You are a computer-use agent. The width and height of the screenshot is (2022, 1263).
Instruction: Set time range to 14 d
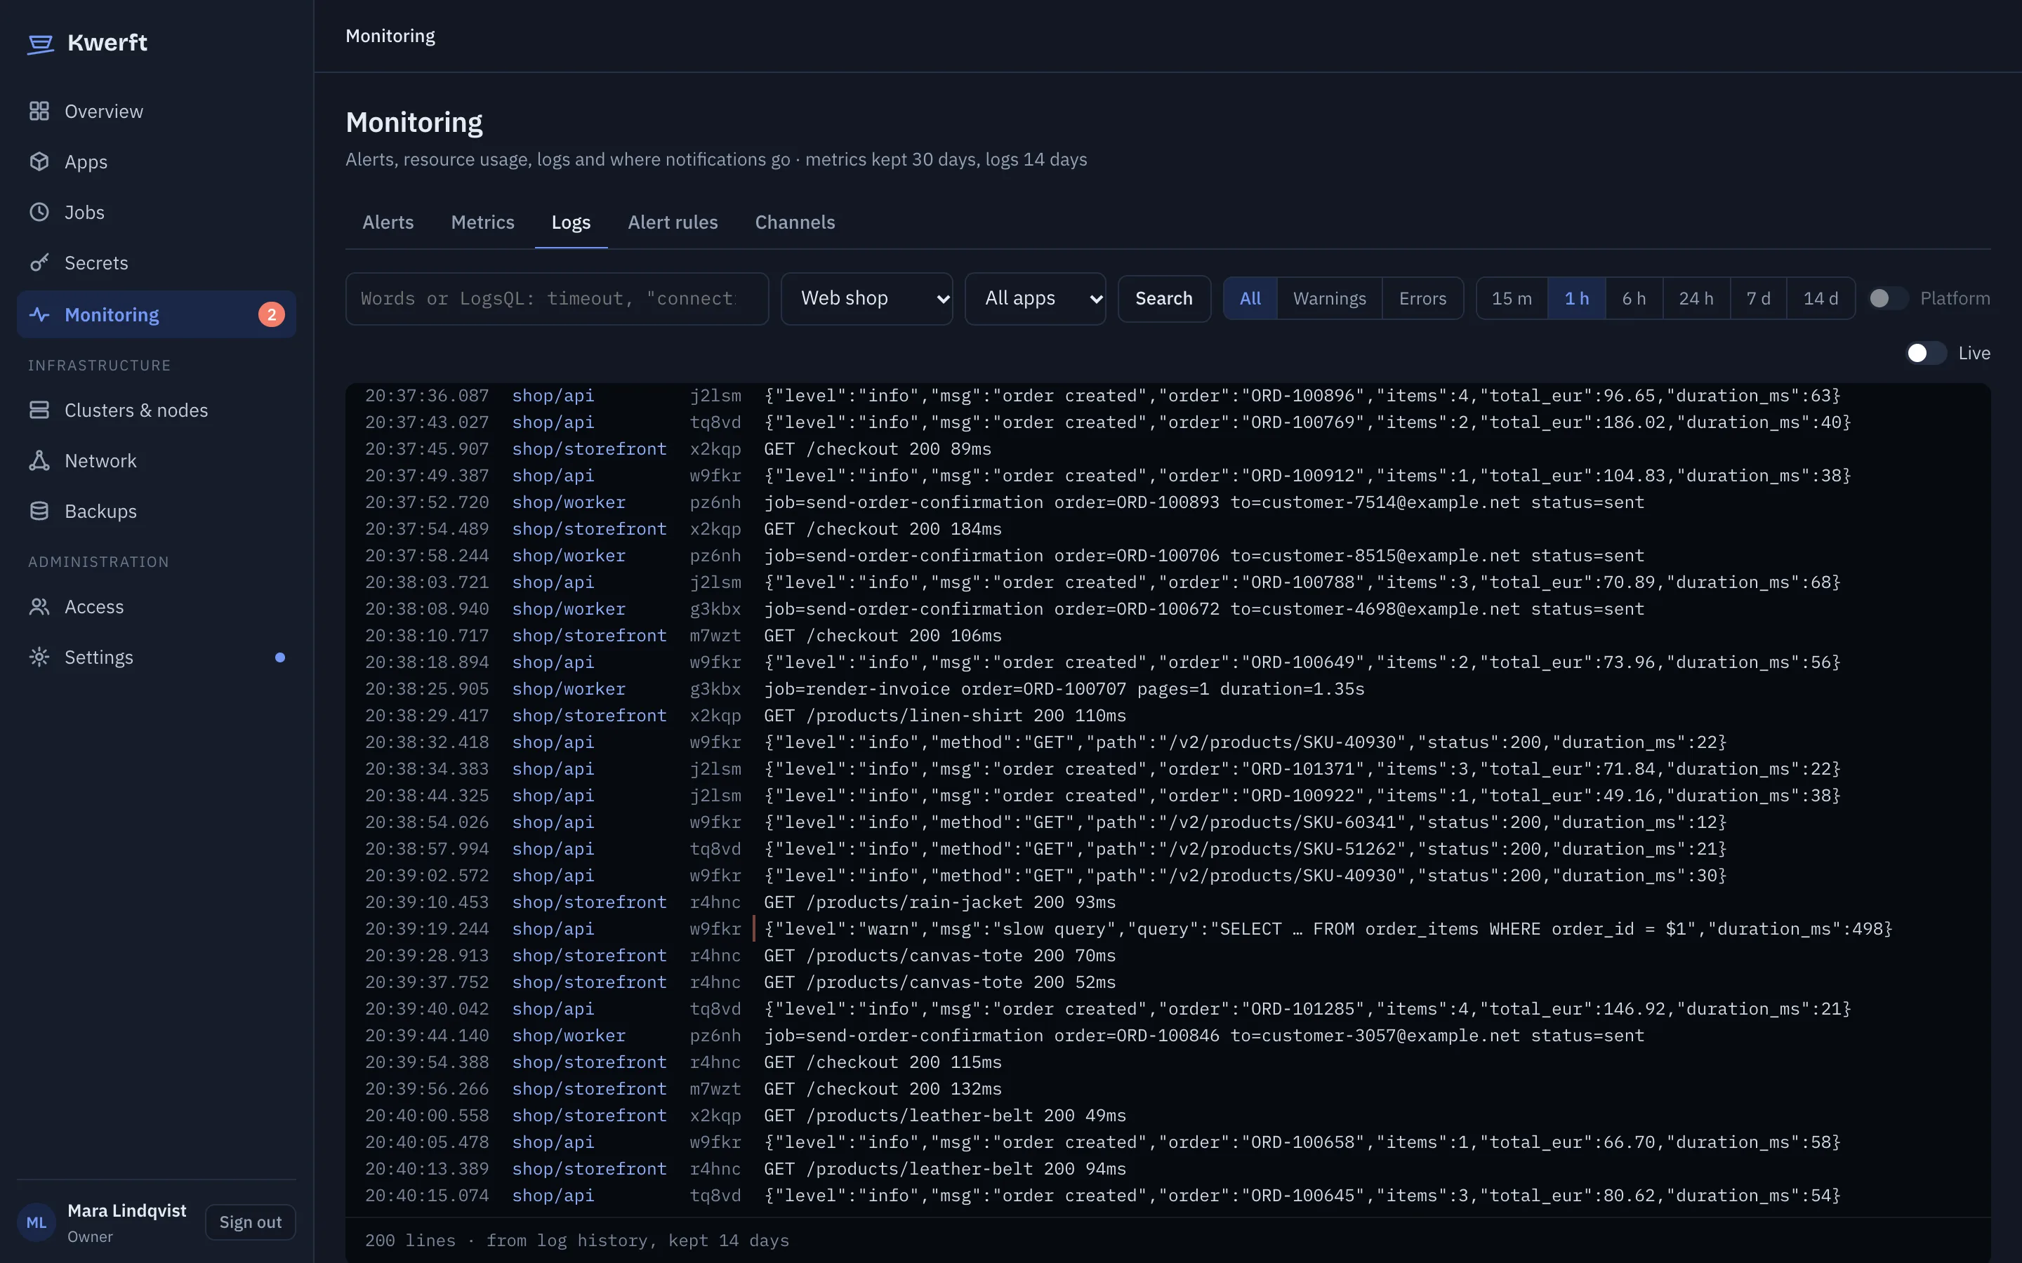tap(1821, 298)
